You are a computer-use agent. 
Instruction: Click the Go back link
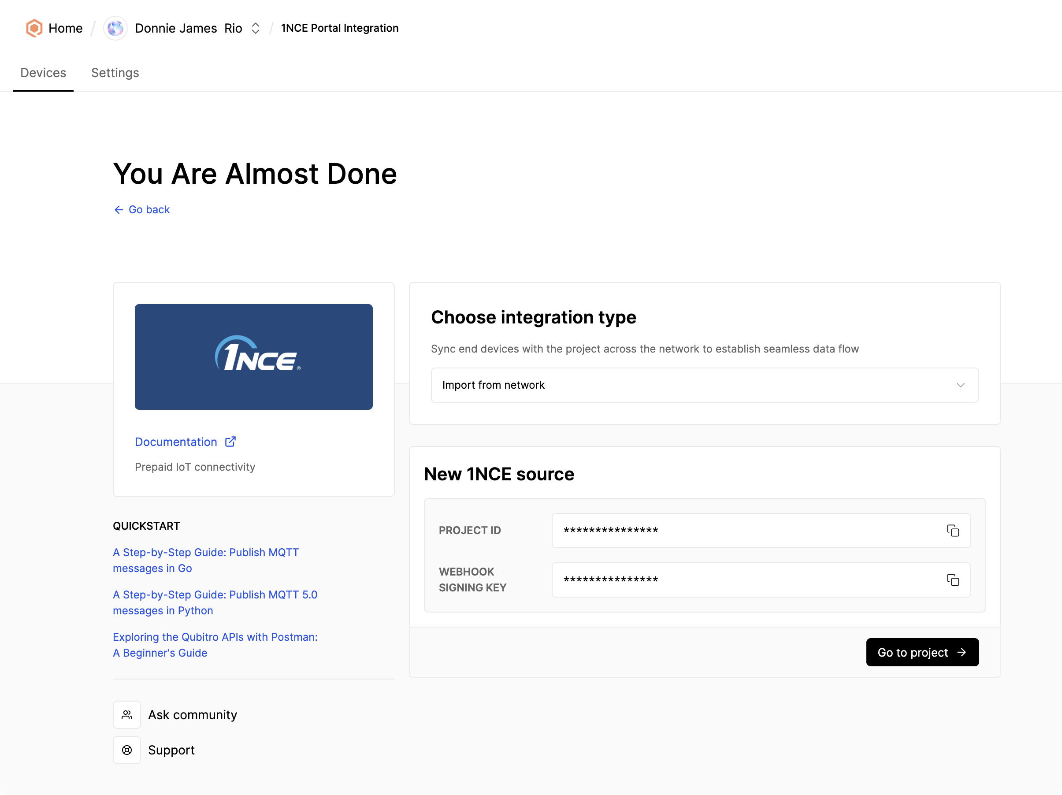[x=149, y=210]
